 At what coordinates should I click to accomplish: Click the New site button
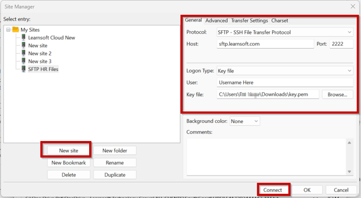pos(69,150)
